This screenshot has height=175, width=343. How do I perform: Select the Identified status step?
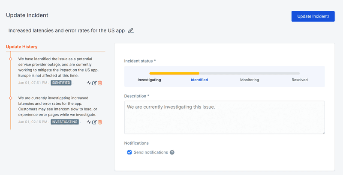[199, 80]
